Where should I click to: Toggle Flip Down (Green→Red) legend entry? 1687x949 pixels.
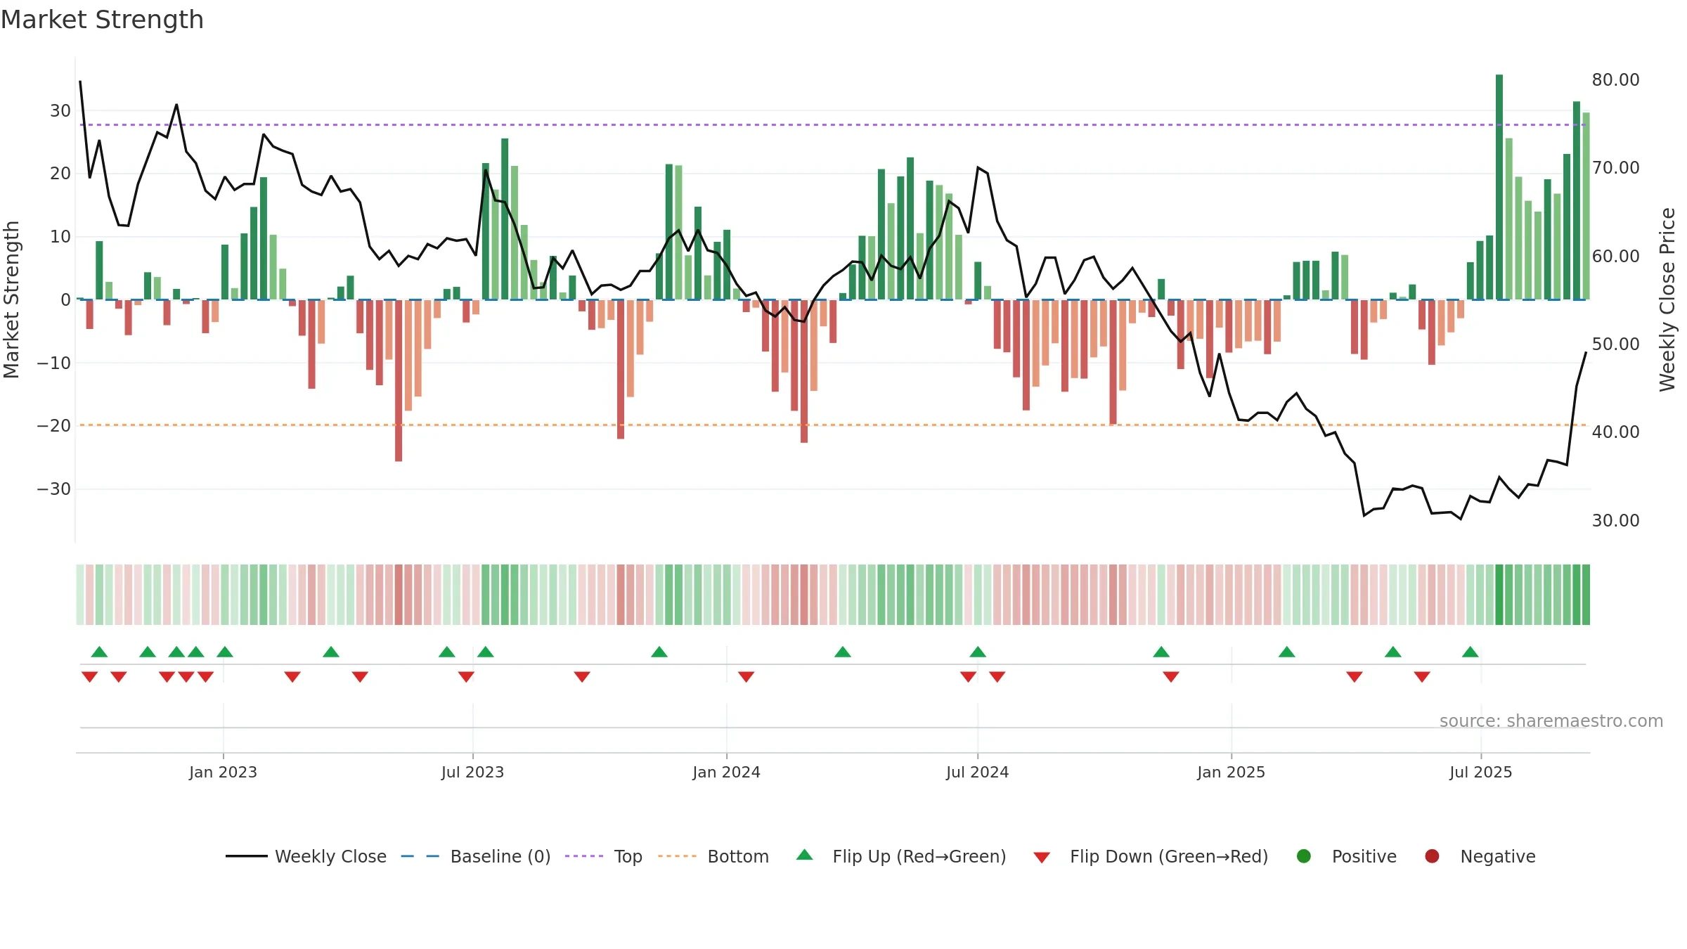coord(1151,856)
